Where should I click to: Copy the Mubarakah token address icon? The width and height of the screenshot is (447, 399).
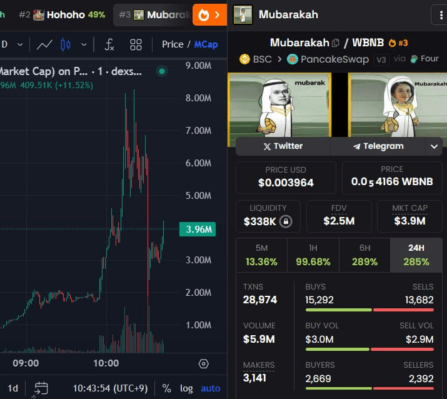click(336, 43)
